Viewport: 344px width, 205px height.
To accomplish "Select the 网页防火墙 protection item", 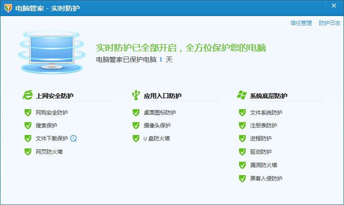I will coord(49,152).
